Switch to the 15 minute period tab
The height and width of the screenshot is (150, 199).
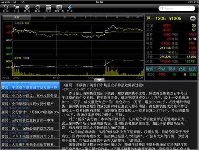[117, 17]
